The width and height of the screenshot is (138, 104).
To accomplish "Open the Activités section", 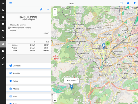I will [28, 73].
